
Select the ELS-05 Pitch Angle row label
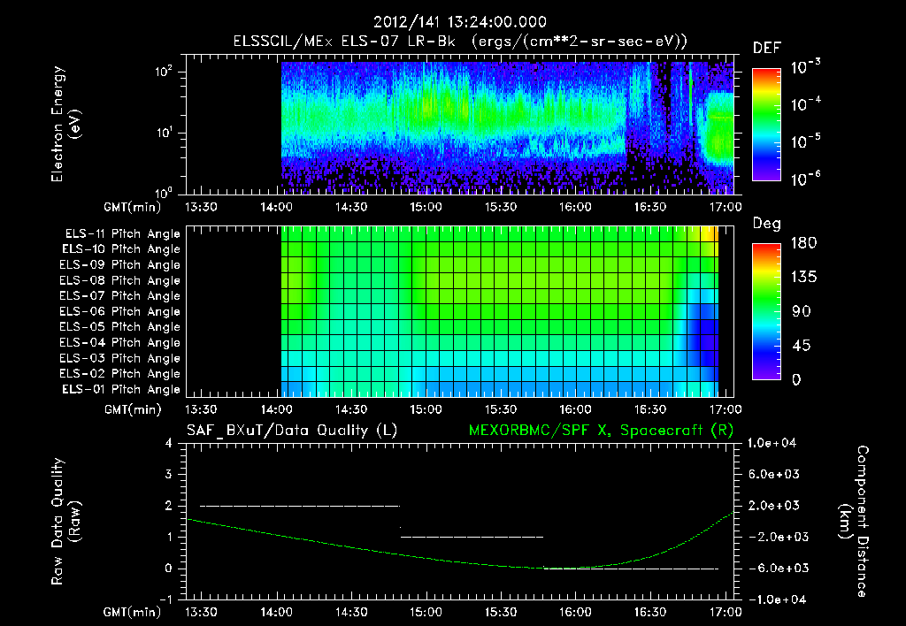coord(119,327)
